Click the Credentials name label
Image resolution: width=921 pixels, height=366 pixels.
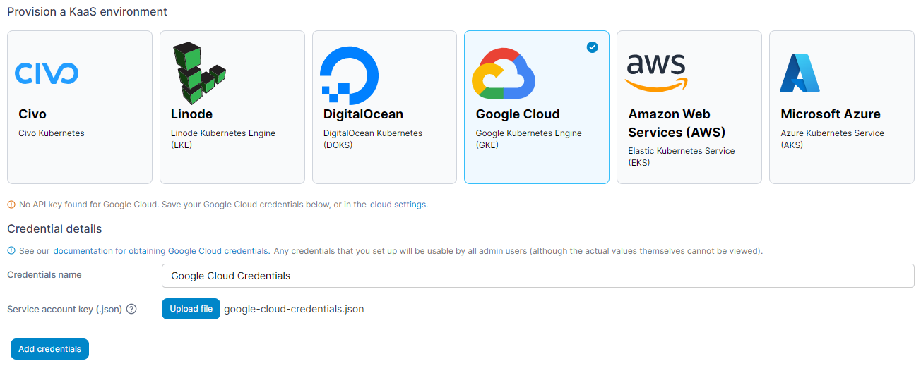44,275
